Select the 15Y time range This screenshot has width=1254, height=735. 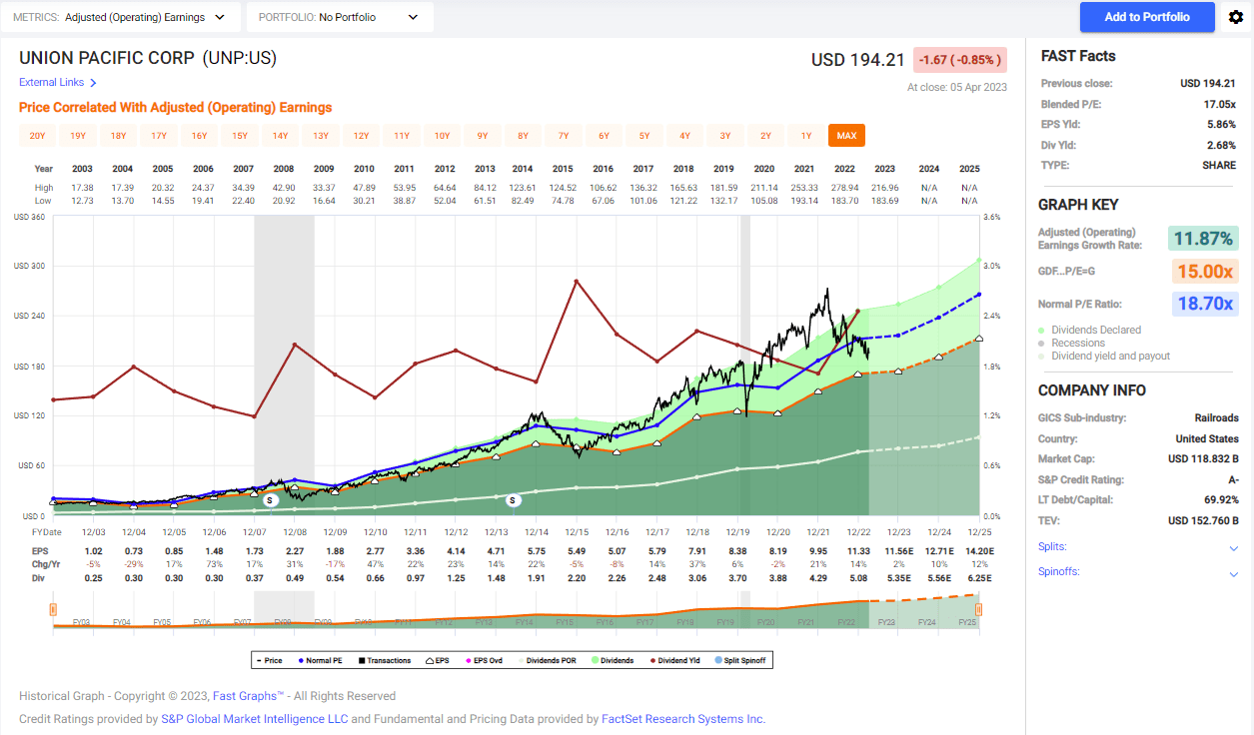click(x=240, y=136)
